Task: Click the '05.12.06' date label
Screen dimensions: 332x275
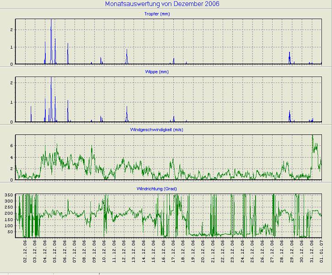Action: tap(55, 253)
